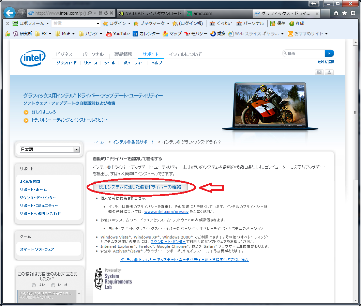The image size is (361, 306).
Task: Open the よくある質問 sidebar link
Action: (30, 182)
